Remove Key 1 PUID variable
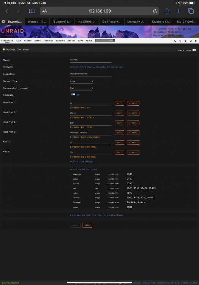Screen dimensions: 199x285 (x=133, y=142)
